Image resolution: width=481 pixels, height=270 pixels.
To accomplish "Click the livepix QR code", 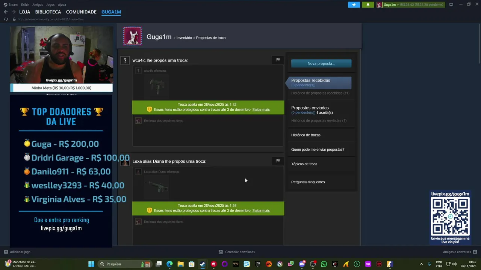I will click(450, 216).
